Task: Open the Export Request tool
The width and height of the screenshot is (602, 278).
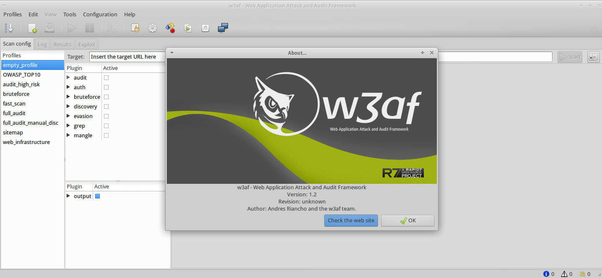Action: coord(188,28)
